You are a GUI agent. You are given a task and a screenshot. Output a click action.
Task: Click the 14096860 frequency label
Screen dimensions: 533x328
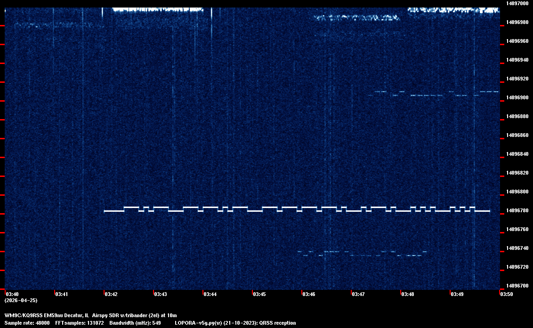coord(517,135)
